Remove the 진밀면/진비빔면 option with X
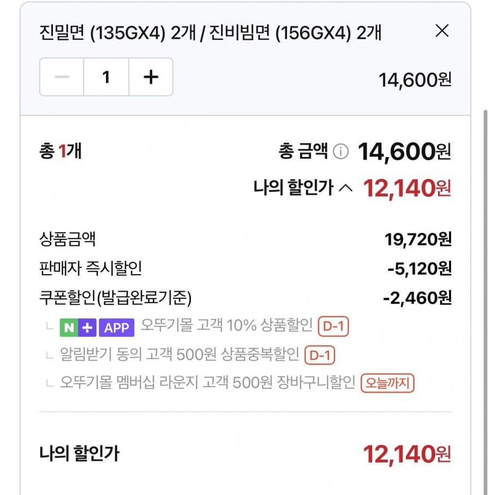This screenshot has height=495, width=491. [x=442, y=31]
